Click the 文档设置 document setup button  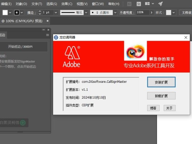[x=186, y=13]
